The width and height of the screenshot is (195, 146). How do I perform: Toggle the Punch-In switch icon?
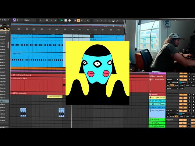[x=109, y=21]
